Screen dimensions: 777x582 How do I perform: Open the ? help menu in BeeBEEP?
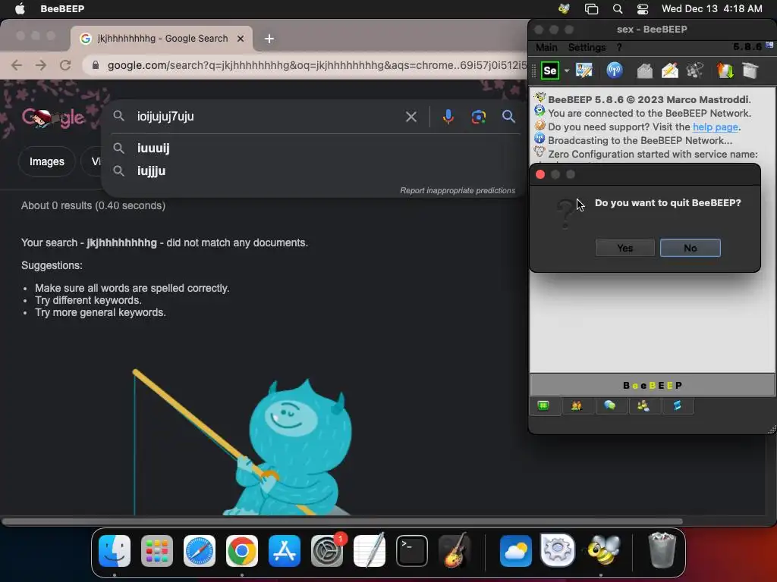click(x=619, y=47)
